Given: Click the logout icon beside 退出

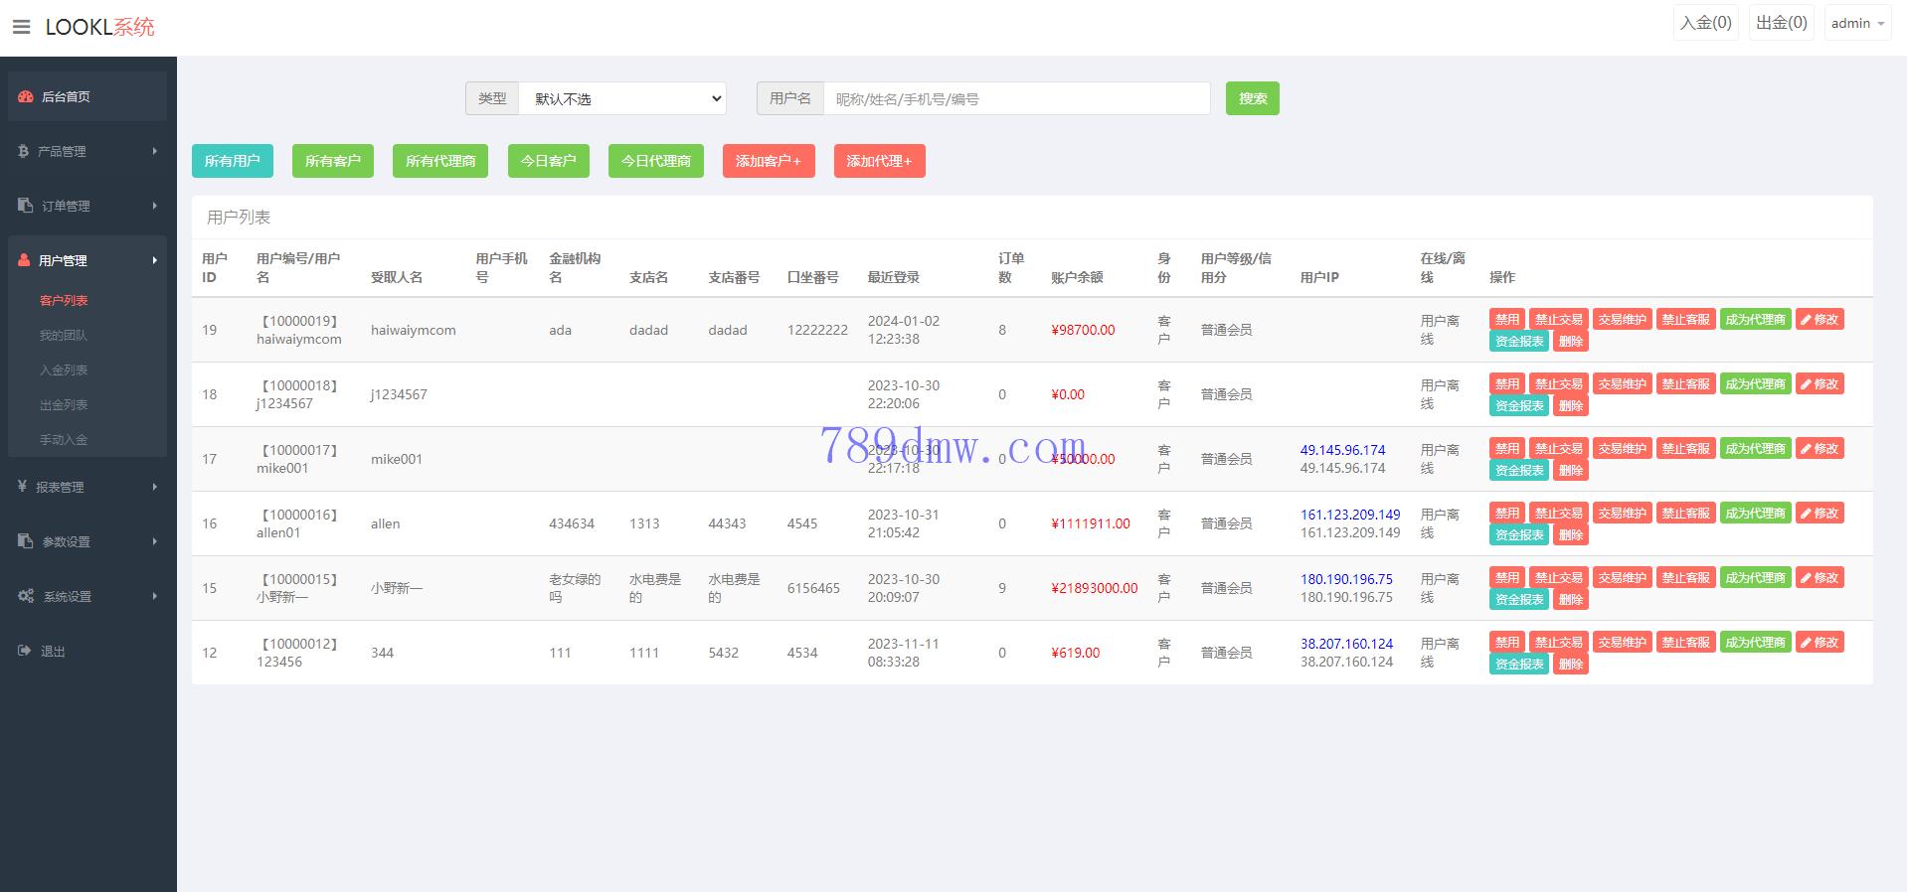Looking at the screenshot, I should click(25, 651).
